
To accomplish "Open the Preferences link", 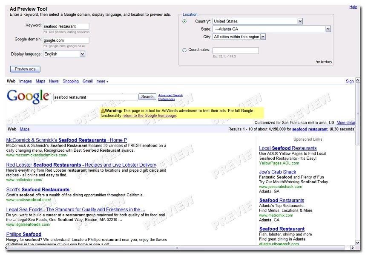I will 167,99.
